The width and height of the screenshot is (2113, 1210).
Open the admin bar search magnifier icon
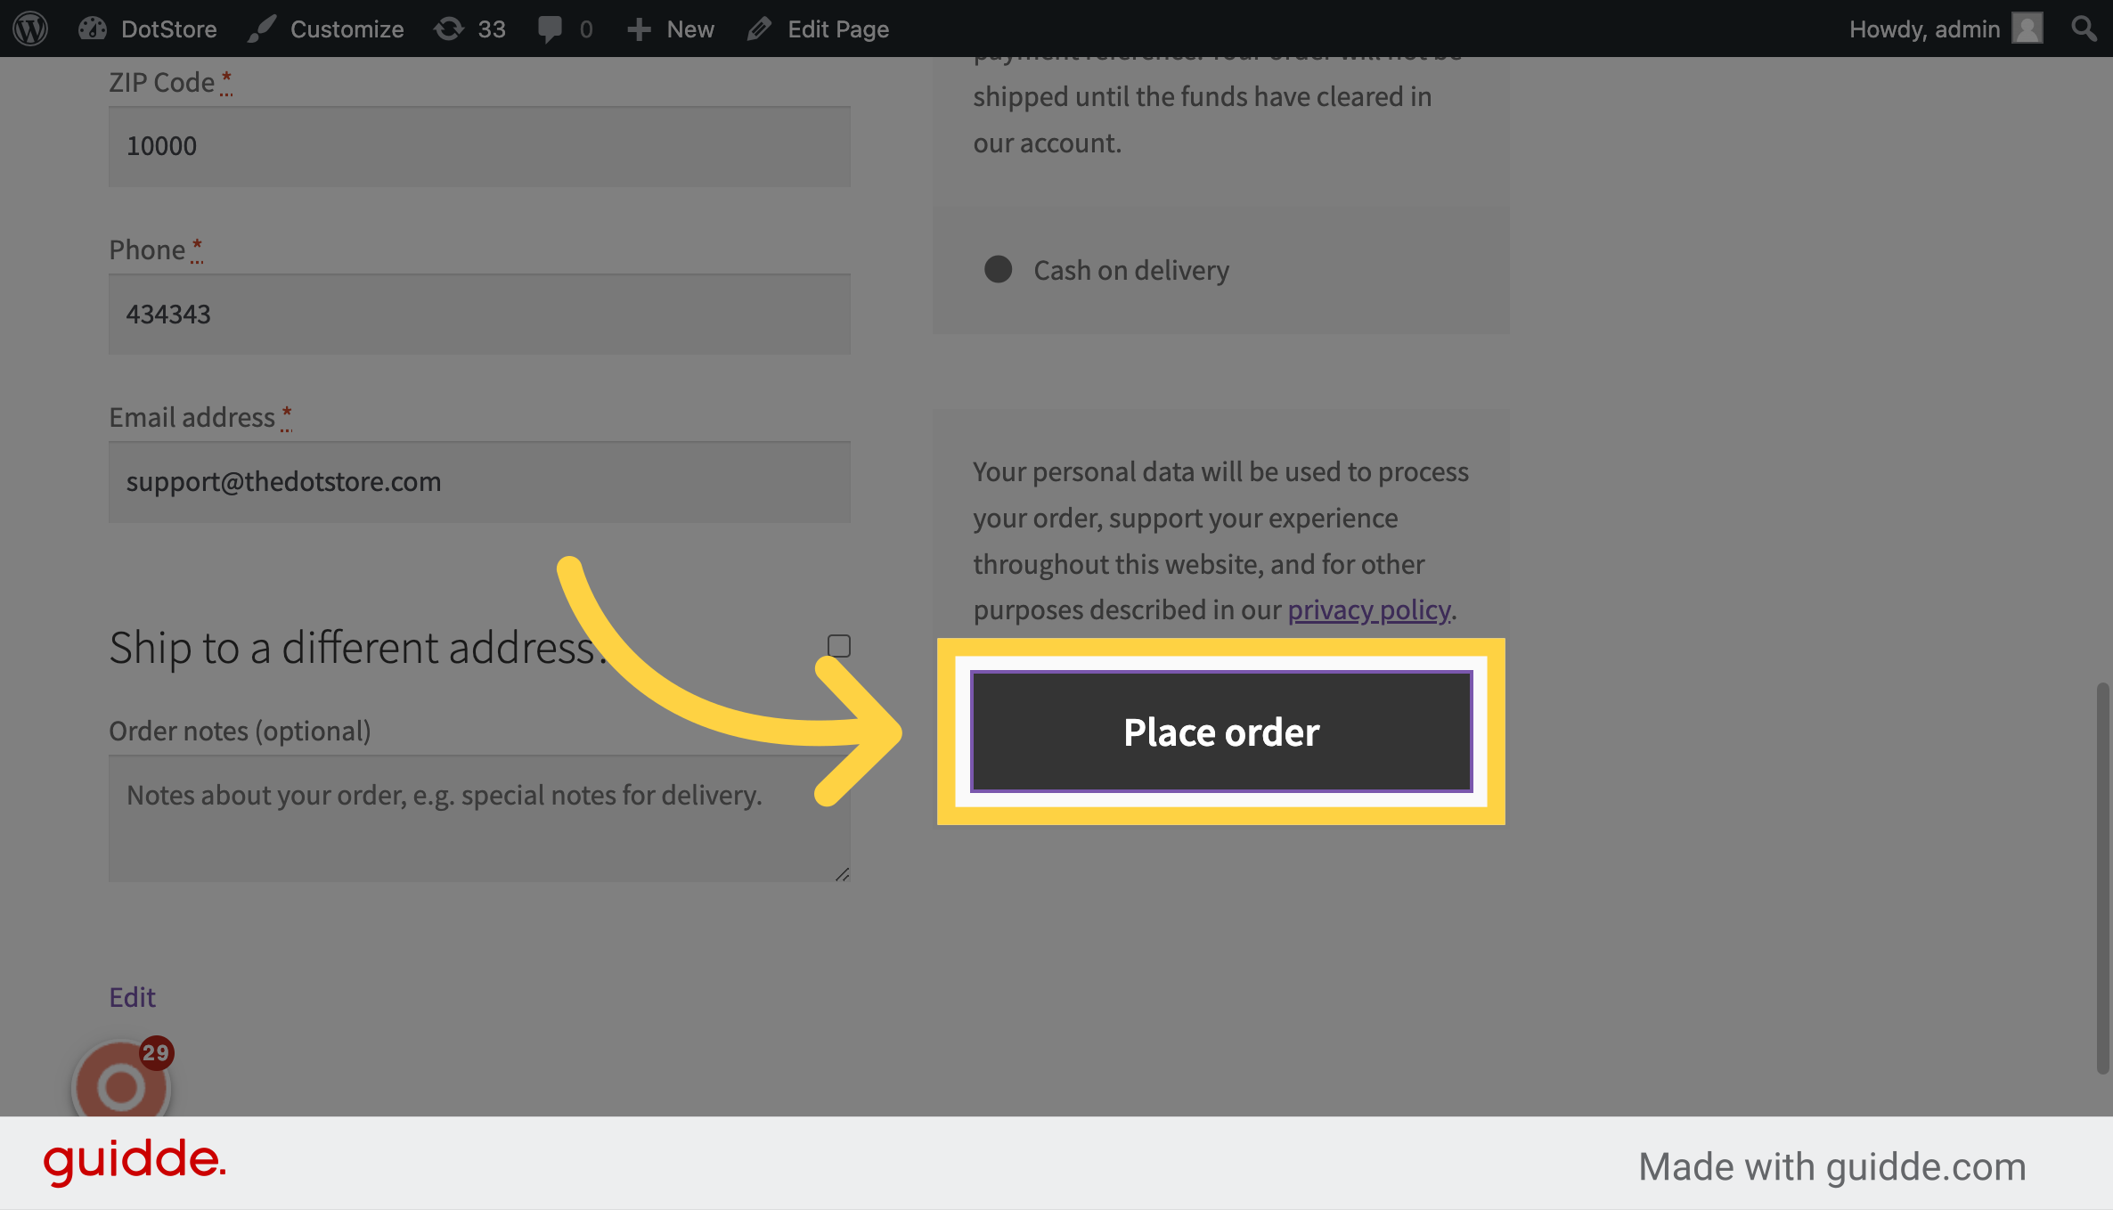click(x=2083, y=28)
